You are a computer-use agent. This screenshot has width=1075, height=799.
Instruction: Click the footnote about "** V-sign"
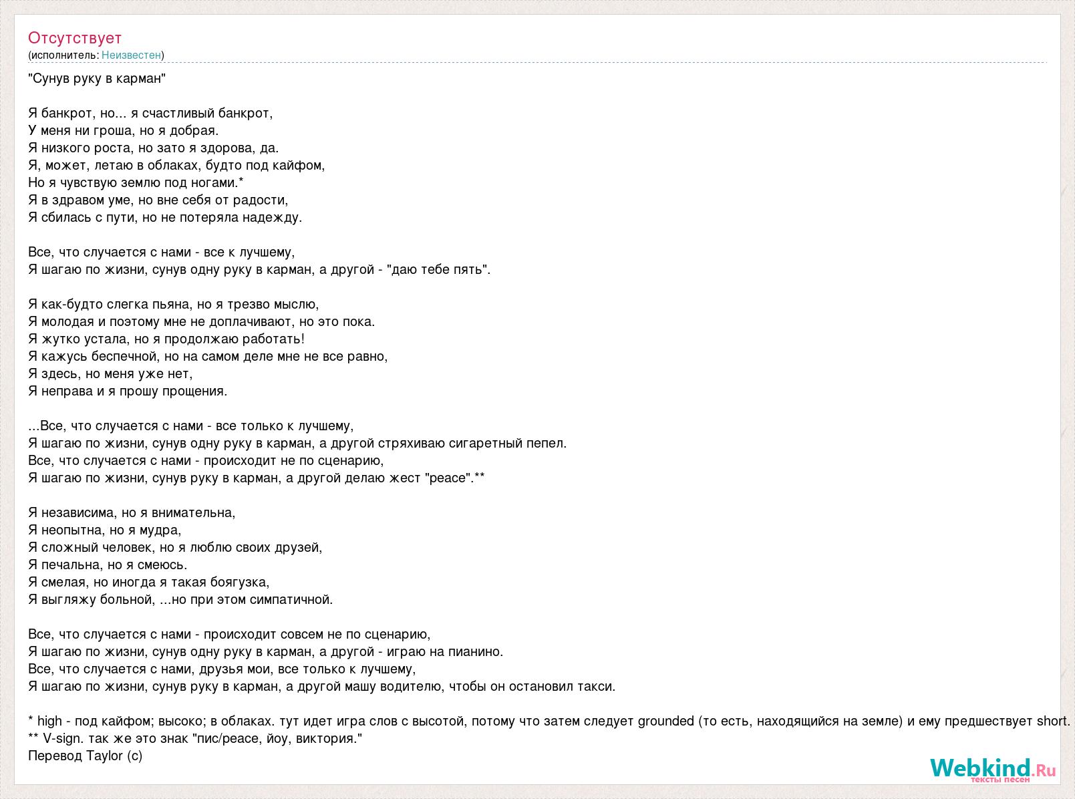(195, 738)
